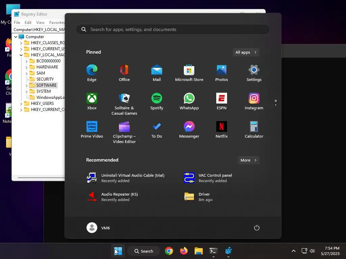Image resolution: width=346 pixels, height=259 pixels.
Task: Open Microsoft Store
Action: click(189, 73)
